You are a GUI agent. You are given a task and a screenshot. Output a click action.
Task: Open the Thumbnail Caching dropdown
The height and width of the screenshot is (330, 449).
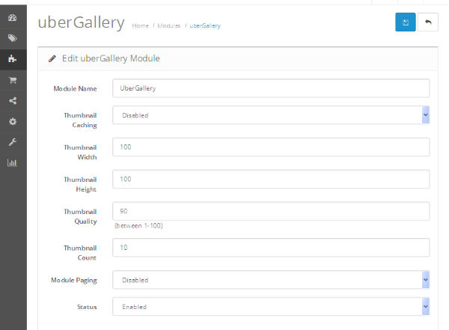pyautogui.click(x=271, y=115)
